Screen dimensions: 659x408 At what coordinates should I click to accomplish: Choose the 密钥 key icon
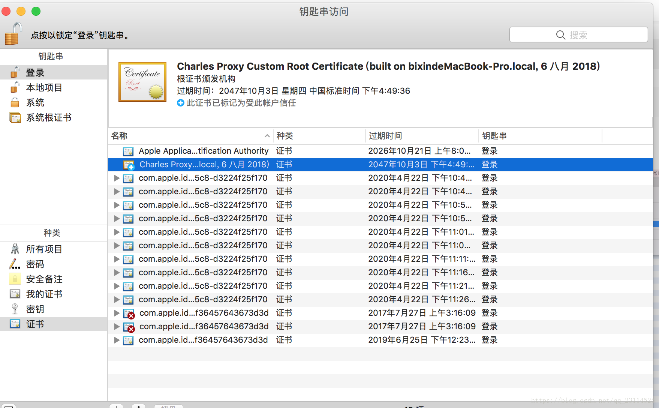coord(15,309)
